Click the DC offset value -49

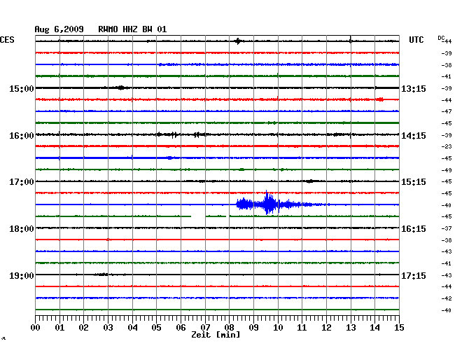click(x=447, y=170)
